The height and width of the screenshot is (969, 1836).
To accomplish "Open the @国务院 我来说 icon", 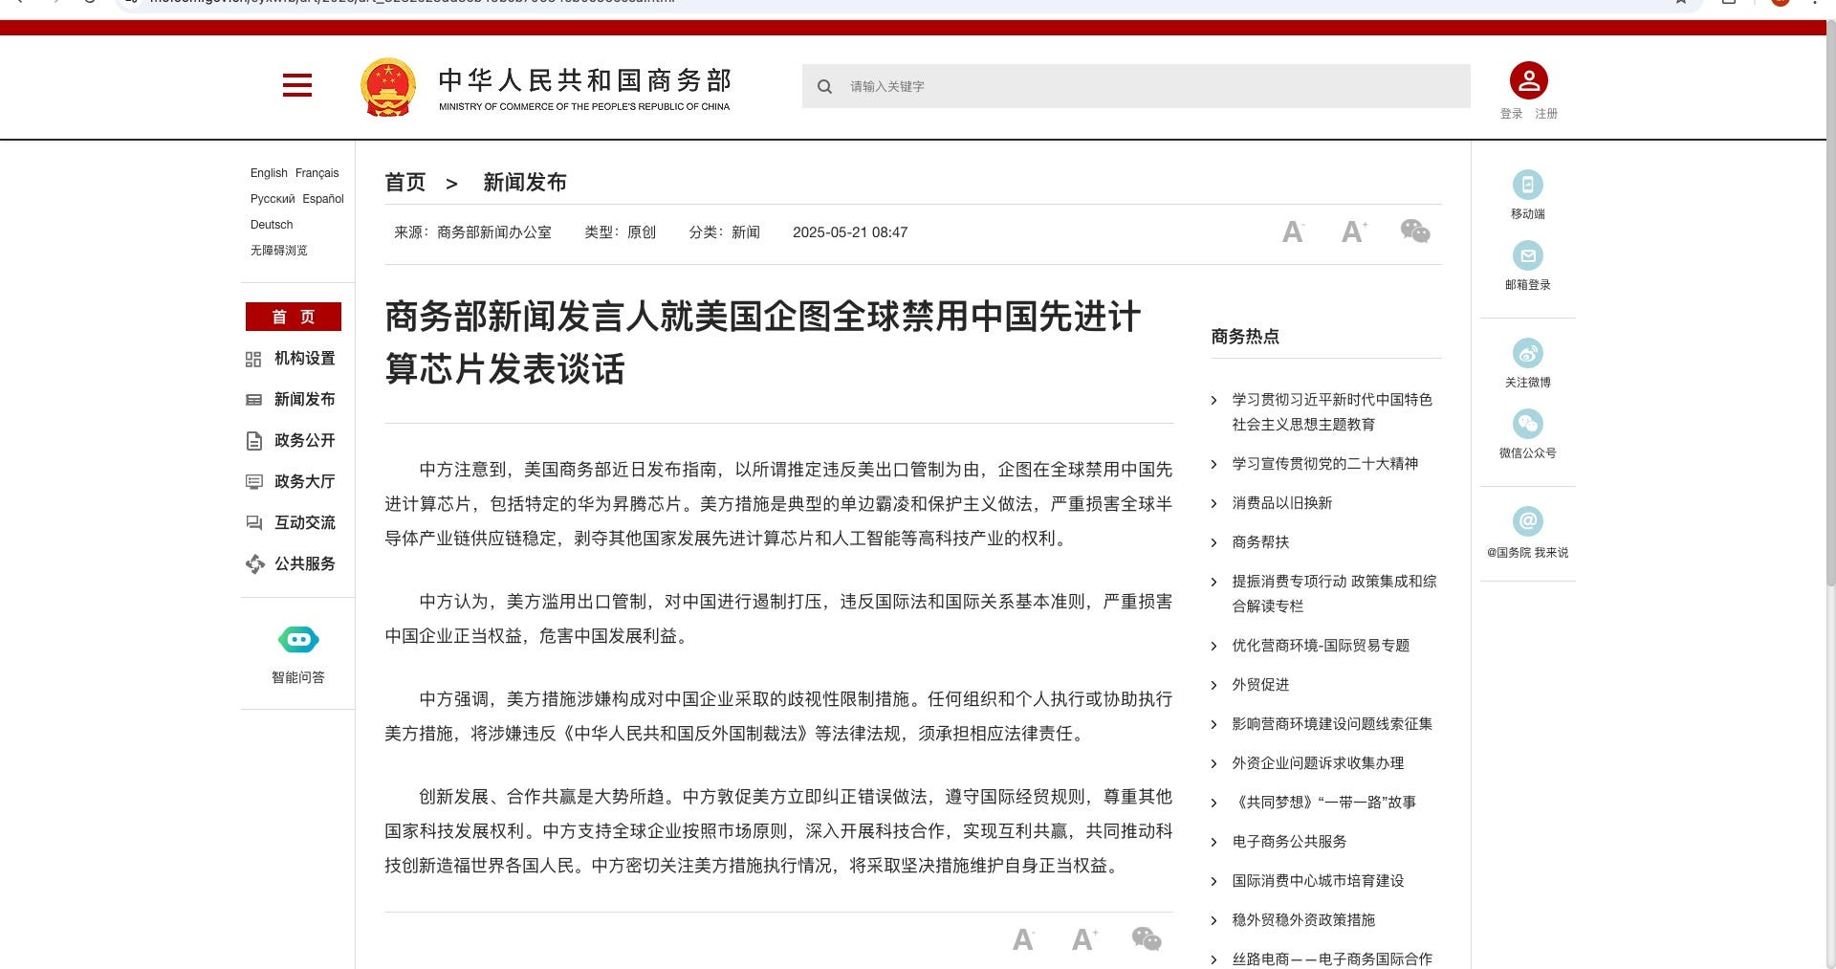I will tap(1528, 521).
